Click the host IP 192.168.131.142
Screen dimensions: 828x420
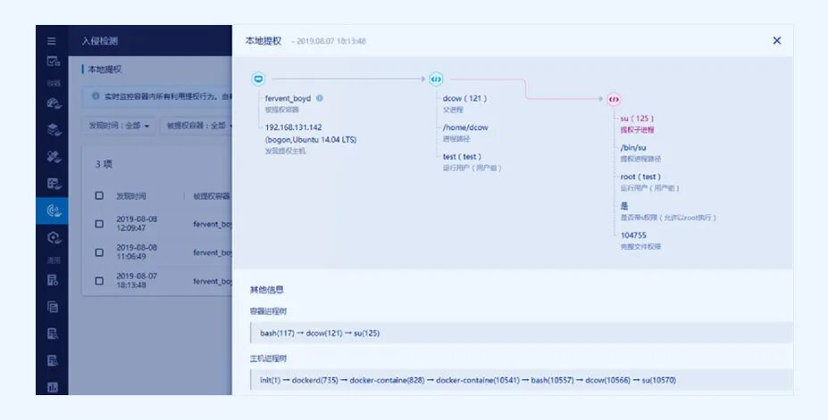click(x=293, y=128)
